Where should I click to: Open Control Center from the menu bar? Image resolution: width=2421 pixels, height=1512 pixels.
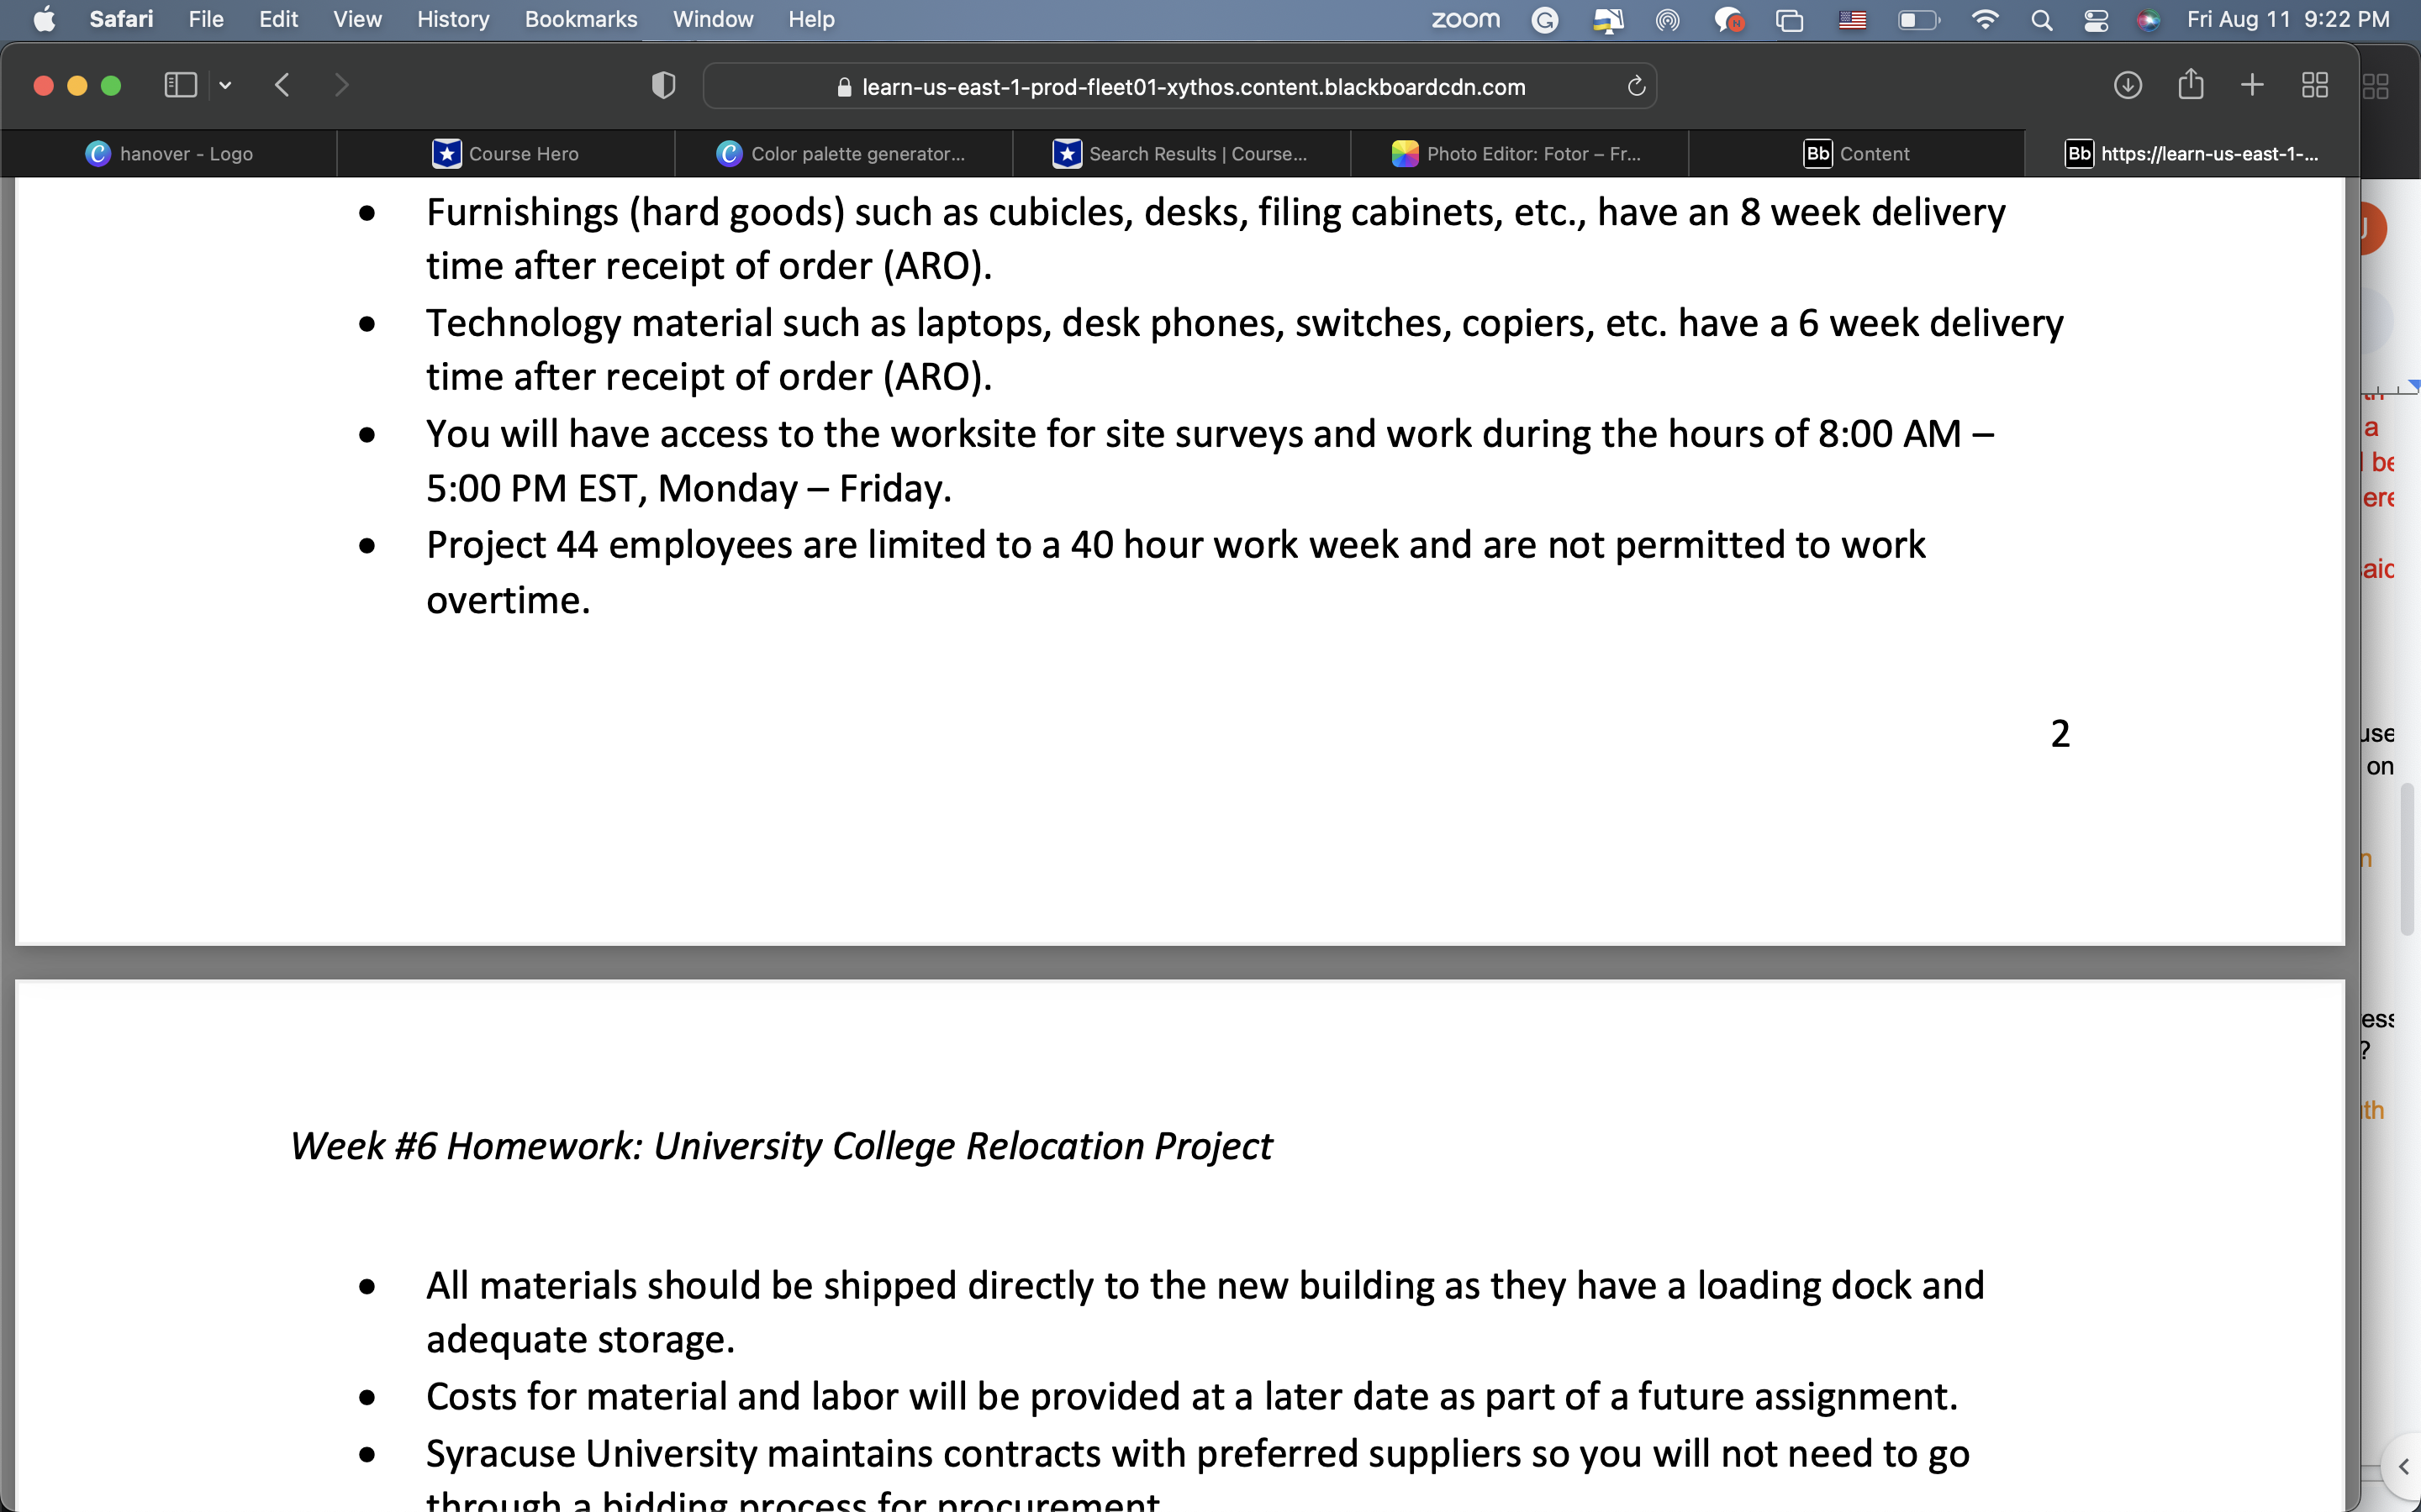pos(2096,20)
